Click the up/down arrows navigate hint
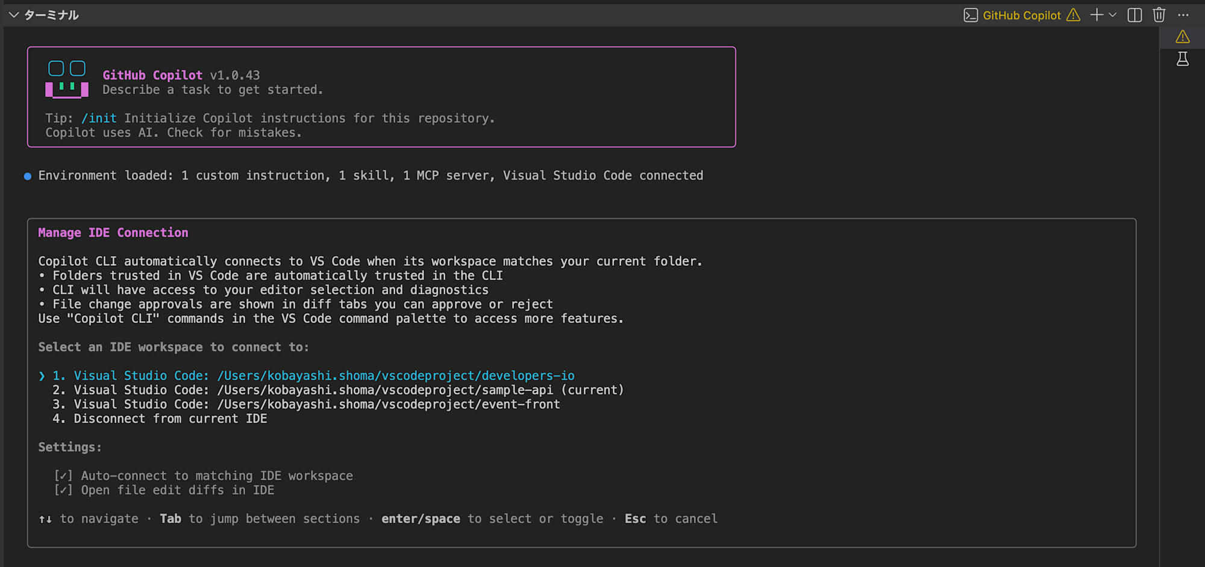The width and height of the screenshot is (1205, 567). [89, 519]
